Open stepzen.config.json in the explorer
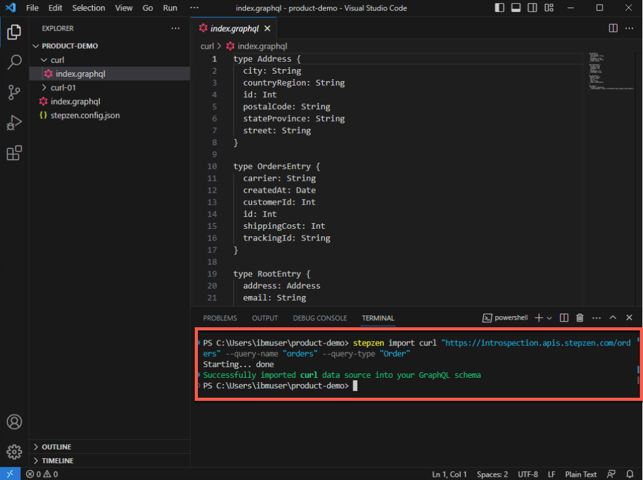The height and width of the screenshot is (480, 643). (85, 115)
